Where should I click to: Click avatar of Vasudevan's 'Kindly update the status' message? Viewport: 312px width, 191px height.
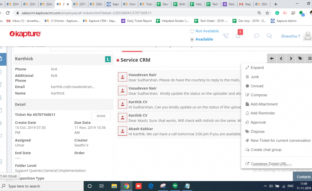(x=122, y=91)
